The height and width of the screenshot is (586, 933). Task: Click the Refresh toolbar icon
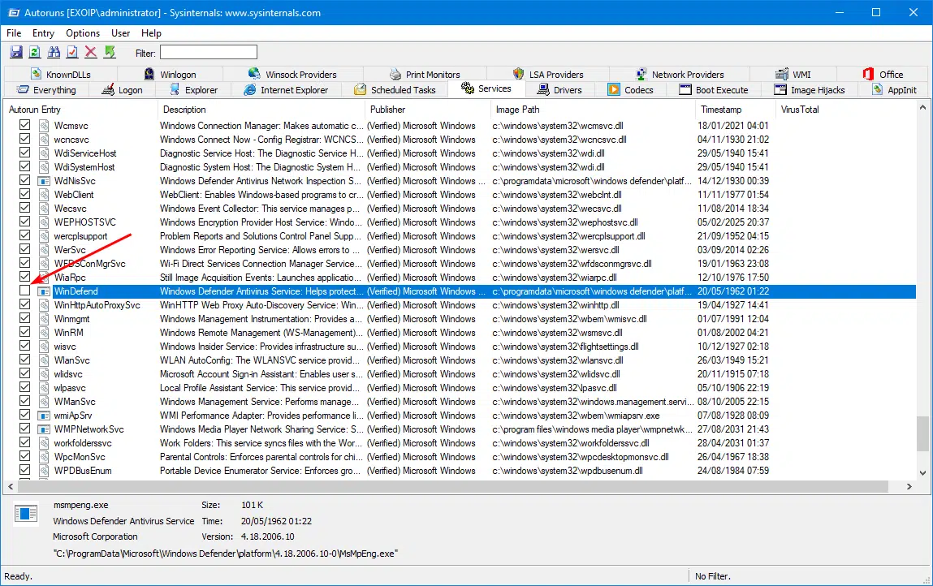35,53
